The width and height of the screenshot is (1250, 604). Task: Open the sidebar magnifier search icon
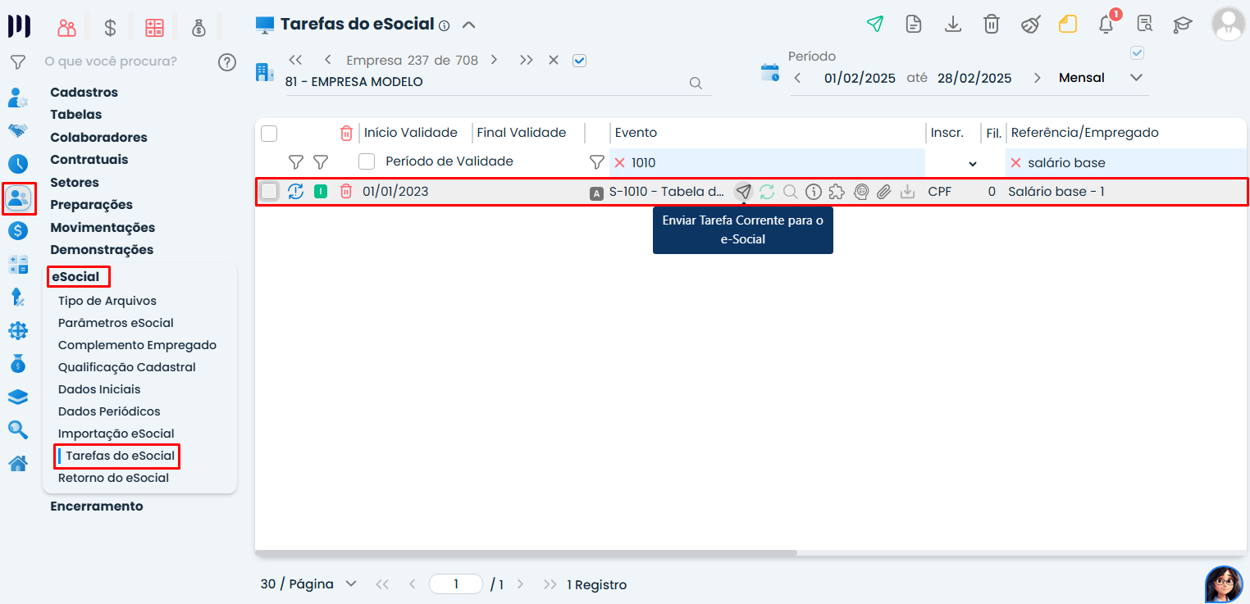(x=18, y=429)
